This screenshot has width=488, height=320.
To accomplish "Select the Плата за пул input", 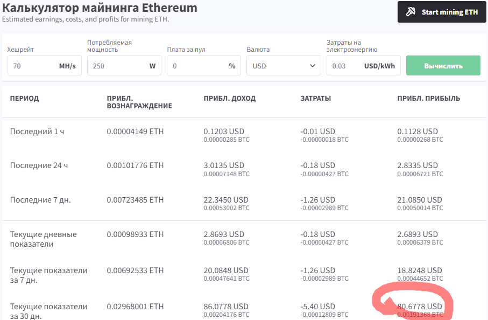I will coord(196,66).
